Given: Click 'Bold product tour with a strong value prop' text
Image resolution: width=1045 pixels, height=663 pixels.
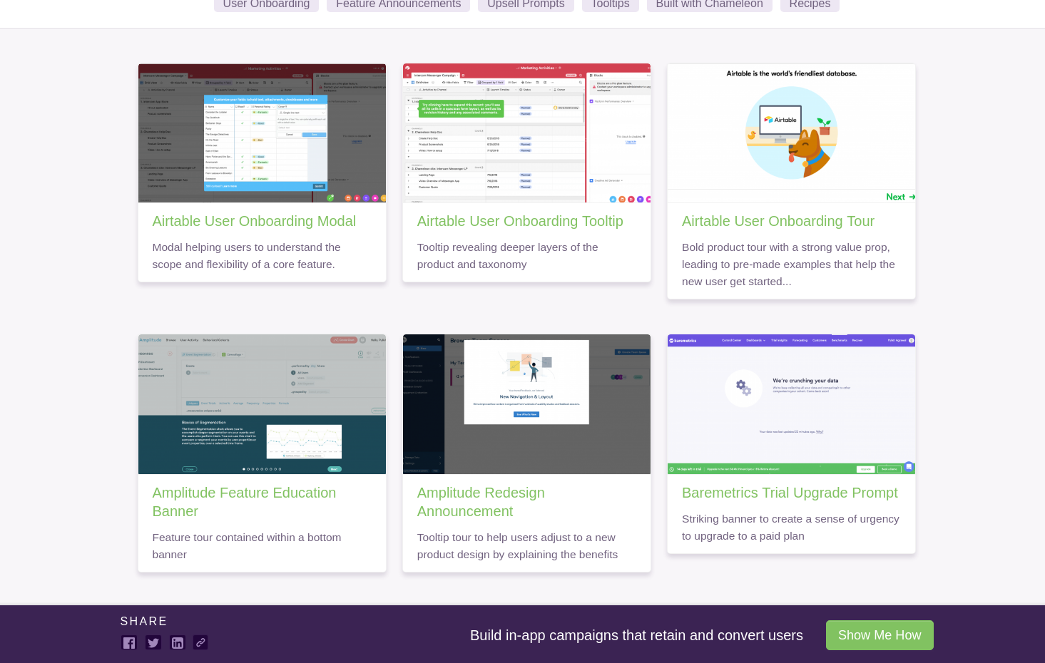Looking at the screenshot, I should pyautogui.click(x=788, y=264).
